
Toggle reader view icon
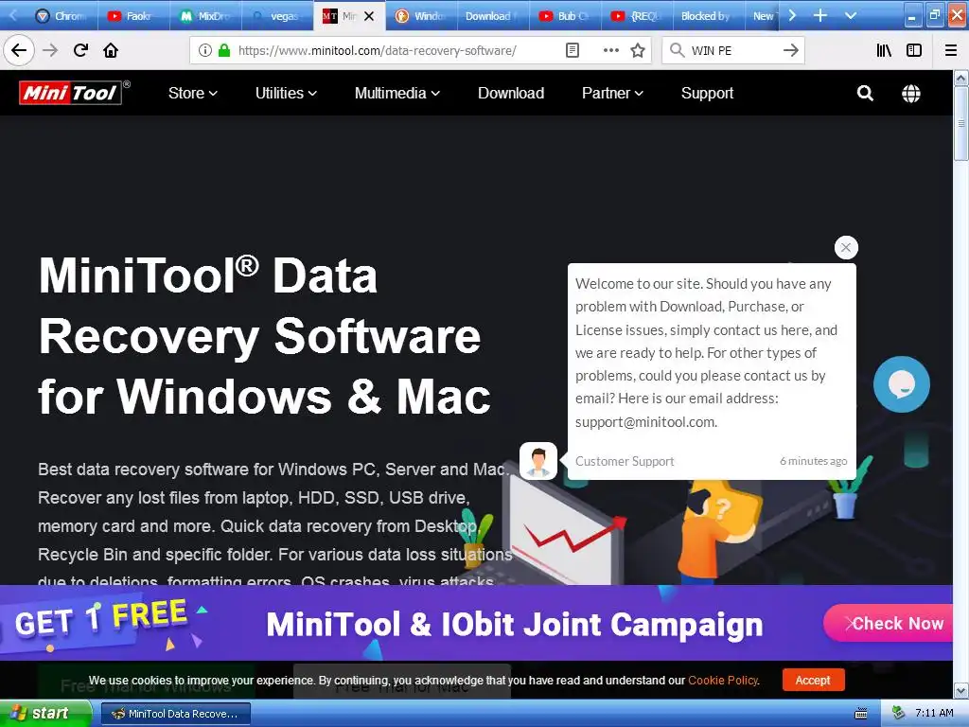coord(573,50)
